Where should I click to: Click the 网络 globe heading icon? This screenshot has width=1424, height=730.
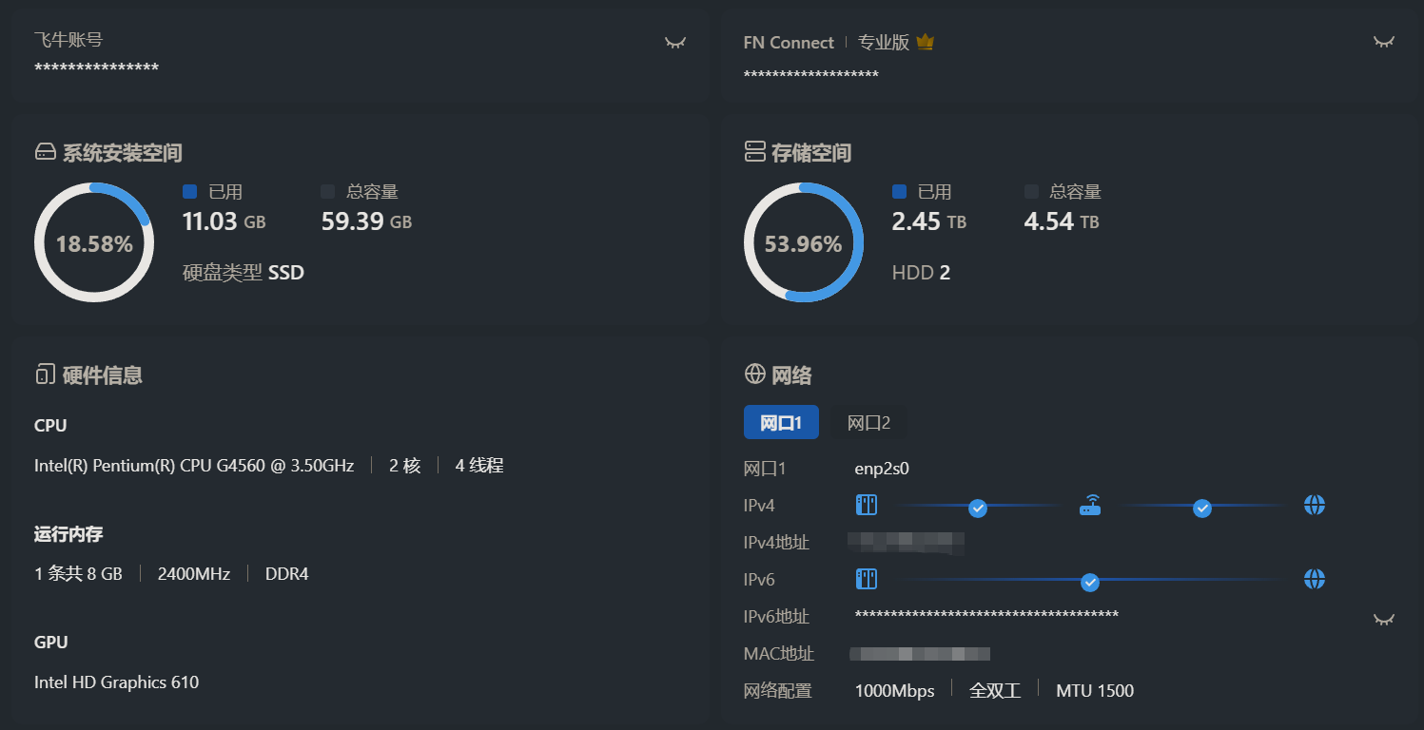click(754, 375)
